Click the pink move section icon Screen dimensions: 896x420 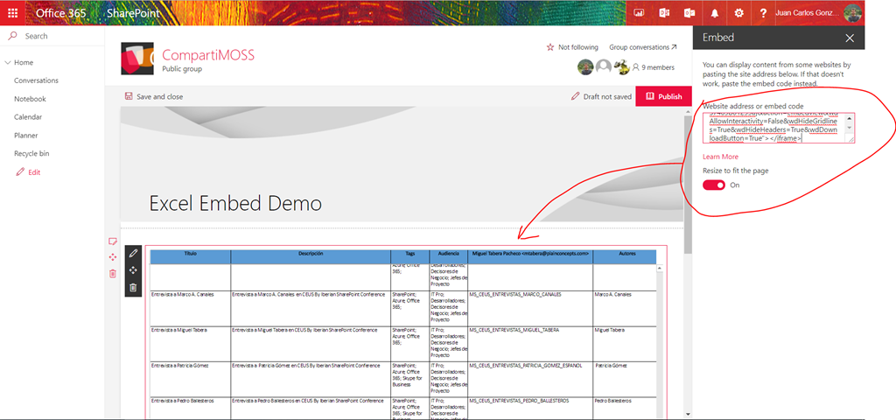[x=113, y=257]
